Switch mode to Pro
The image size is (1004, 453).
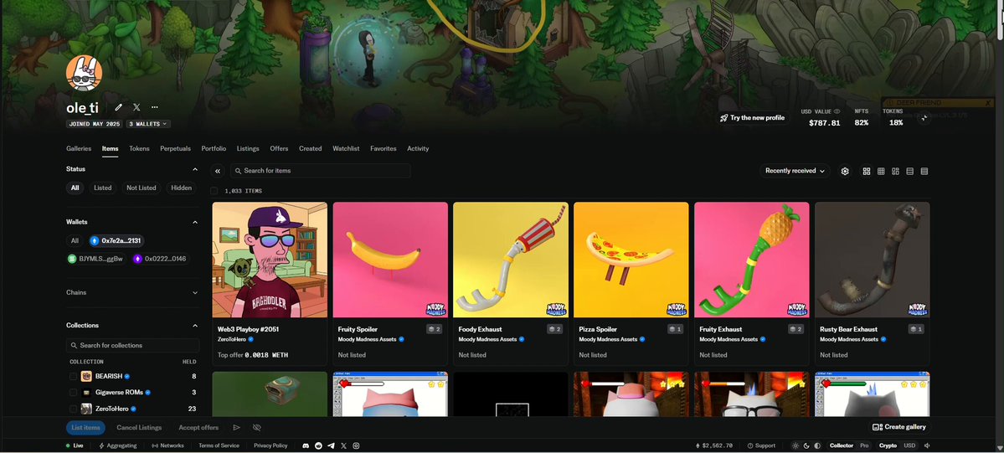tap(864, 445)
